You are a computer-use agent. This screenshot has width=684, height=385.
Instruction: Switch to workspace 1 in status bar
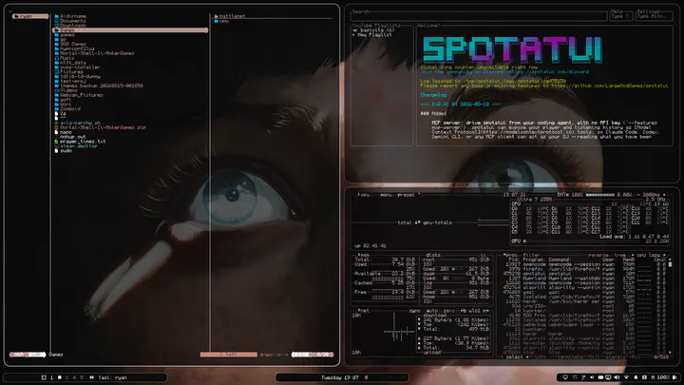pyautogui.click(x=51, y=377)
